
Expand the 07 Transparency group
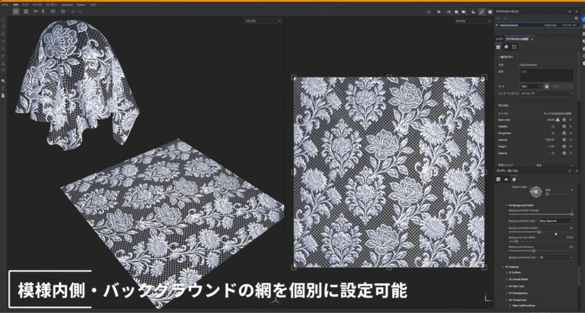coord(507,293)
